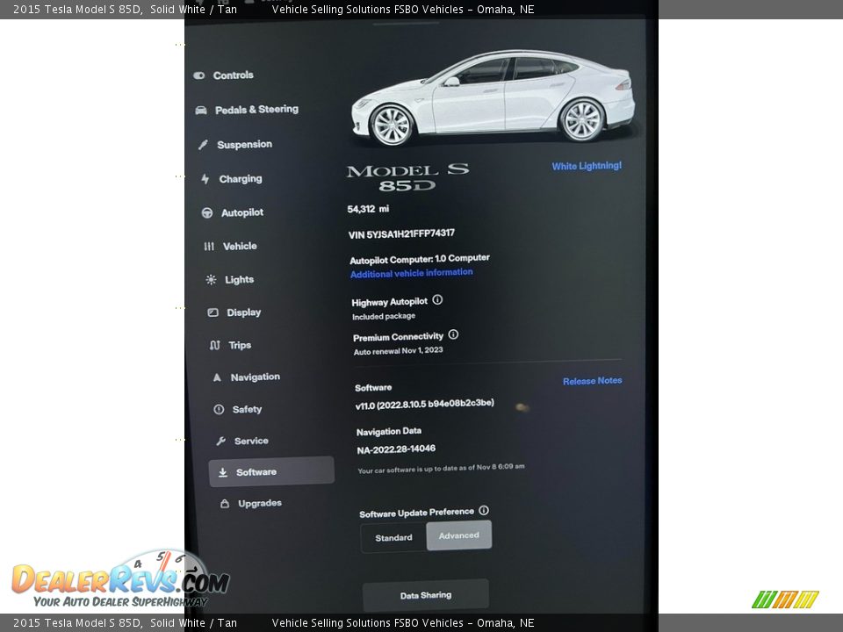
Task: Click the VIN 5YJSA1H21FFP74317 text
Action: tap(401, 233)
